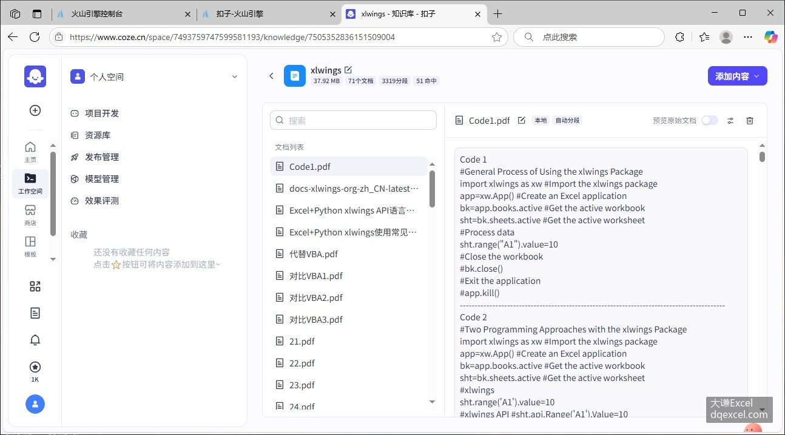The height and width of the screenshot is (435, 785).
Task: Select docs-xlwings-org-zh_CN-latest document
Action: 349,189
